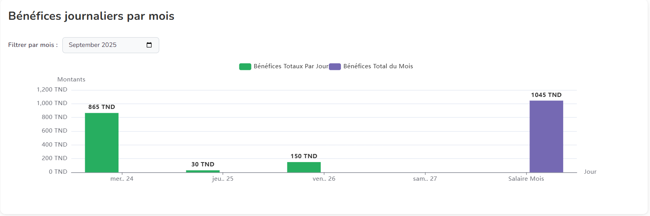Toggle the Bénéfices Totaux Par Jour series

[x=291, y=66]
